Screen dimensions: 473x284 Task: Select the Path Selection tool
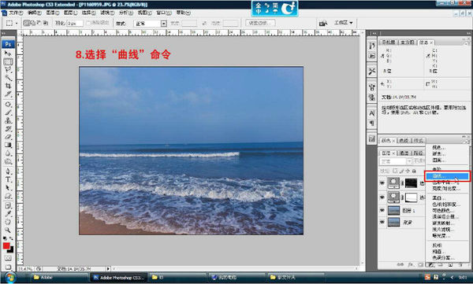point(8,187)
